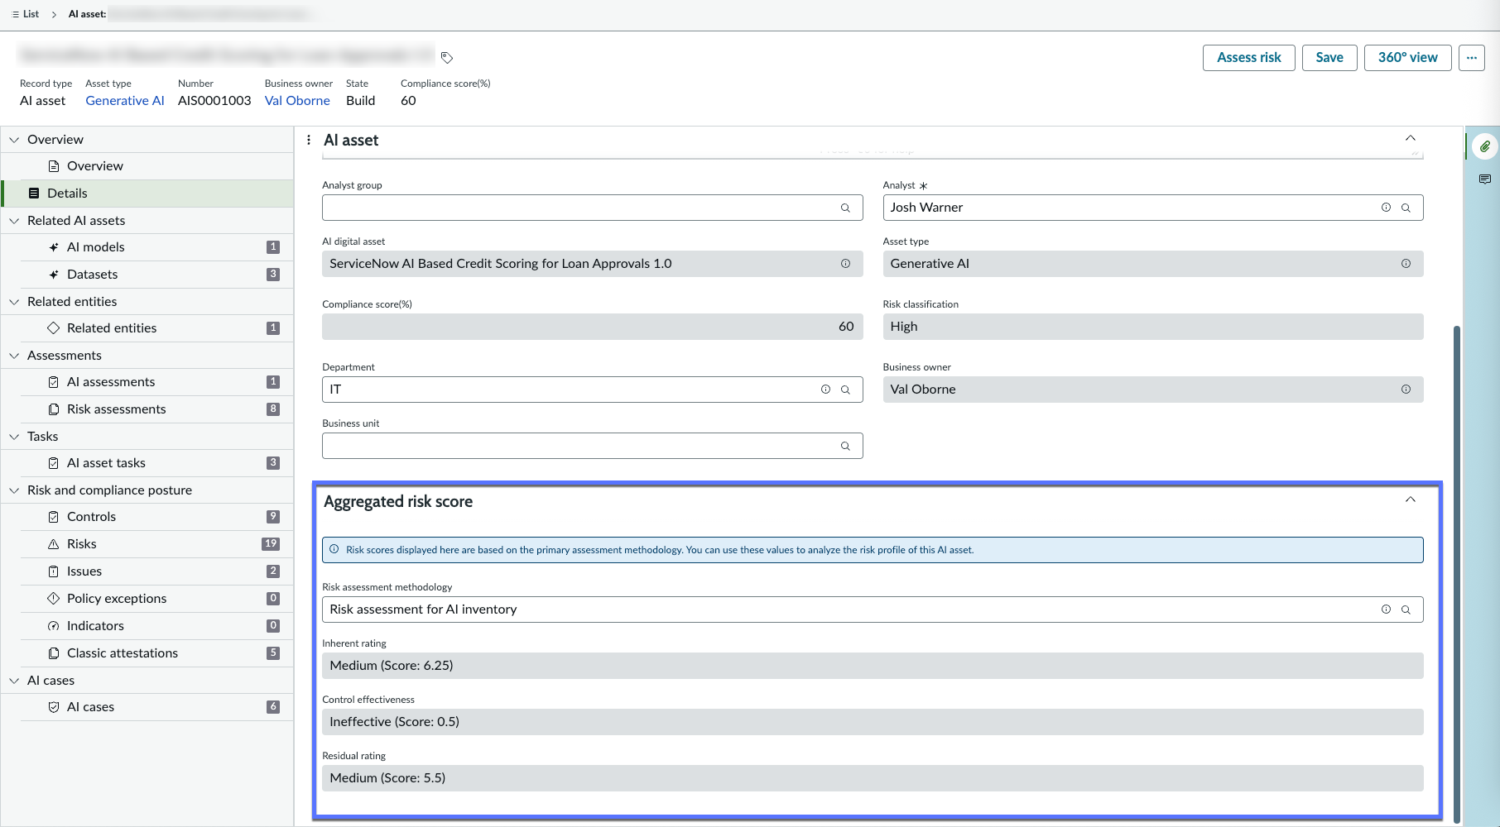Open the AI asset section options menu
Screen dimensions: 1500x827
309,141
